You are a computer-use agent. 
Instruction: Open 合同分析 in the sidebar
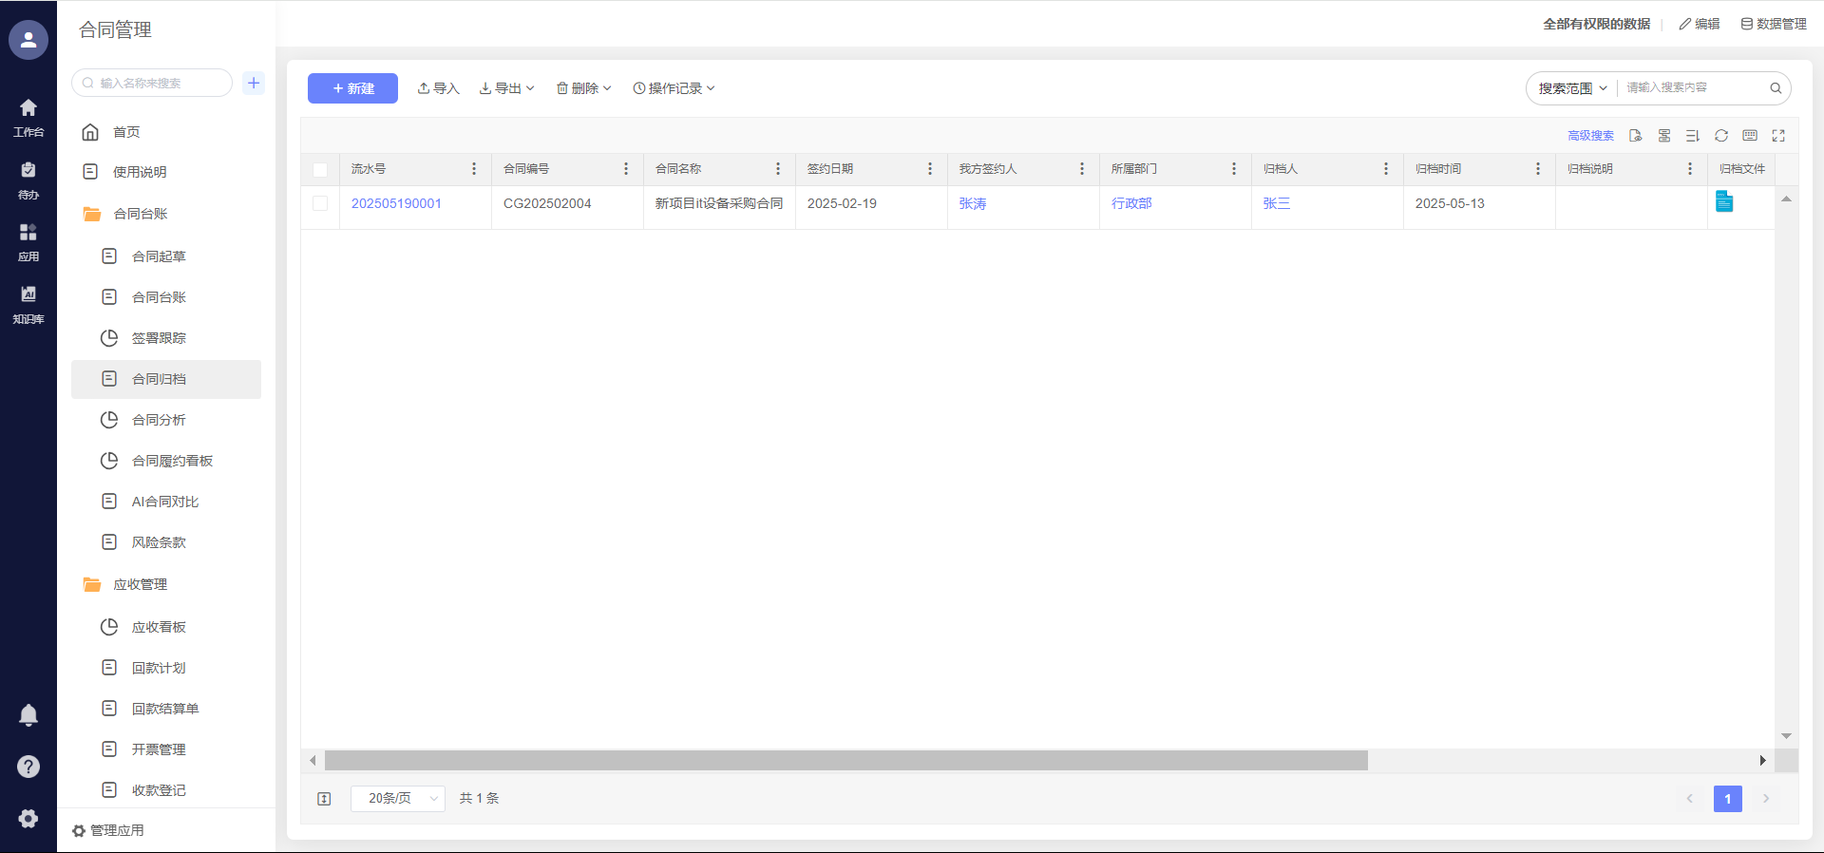click(159, 420)
